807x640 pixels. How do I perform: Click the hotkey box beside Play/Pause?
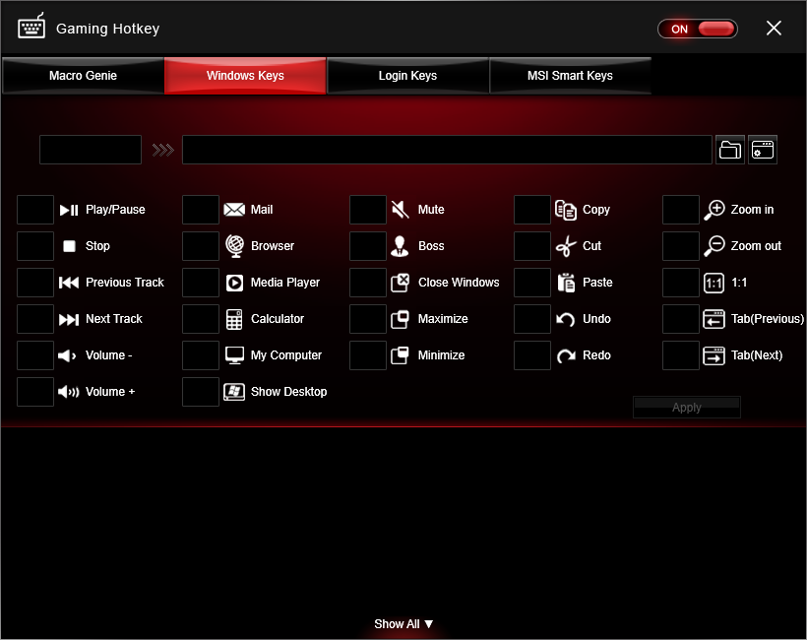[35, 210]
